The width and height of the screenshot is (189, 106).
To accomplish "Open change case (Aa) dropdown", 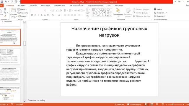I will pos(53,15).
